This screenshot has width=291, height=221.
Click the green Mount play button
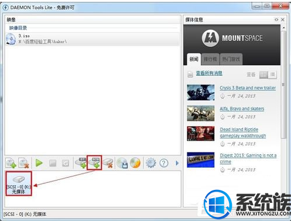point(39,163)
